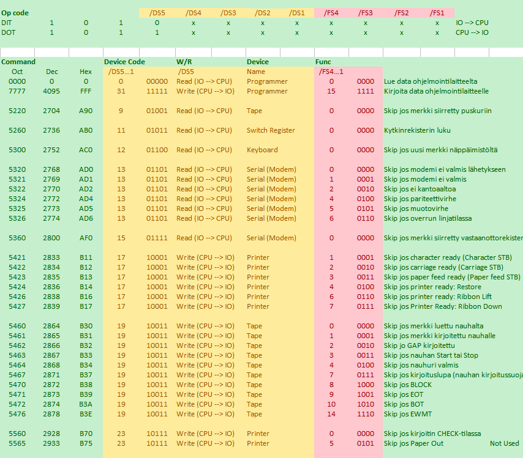Click 'Skip jos ei kantoaaltoa' cell
Image resolution: width=523 pixels, height=458 pixels.
coord(420,189)
